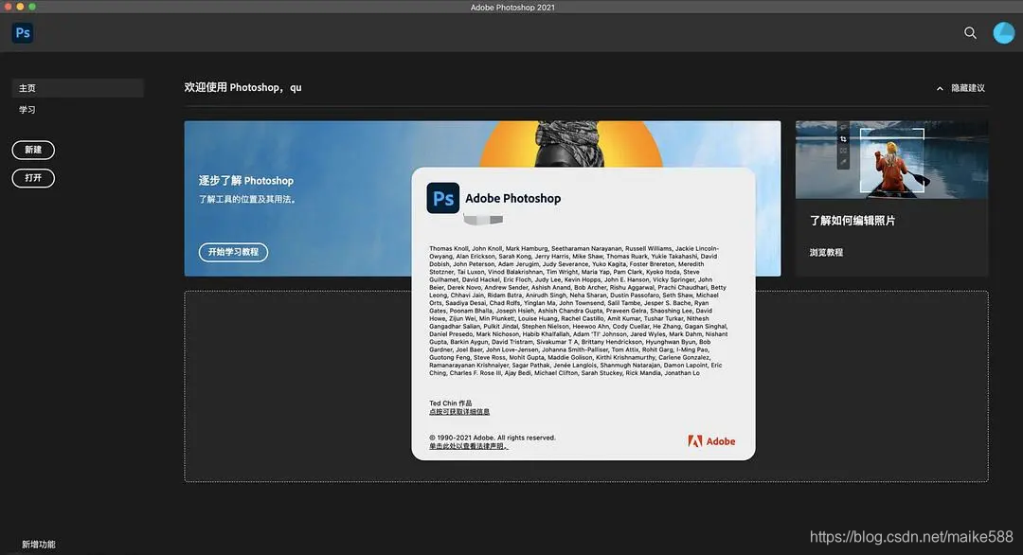Click the 新建 create new button
The image size is (1023, 555).
click(x=33, y=150)
